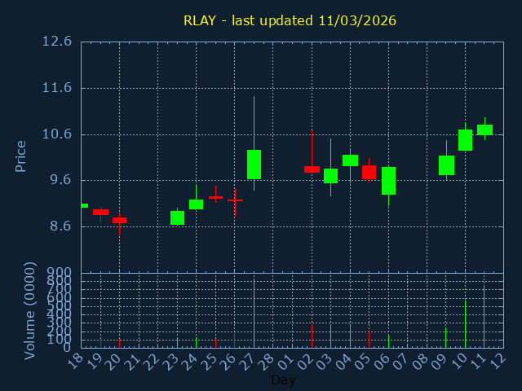Click the green candlestick on day 23
Screen dimensions: 522x391
coord(177,217)
